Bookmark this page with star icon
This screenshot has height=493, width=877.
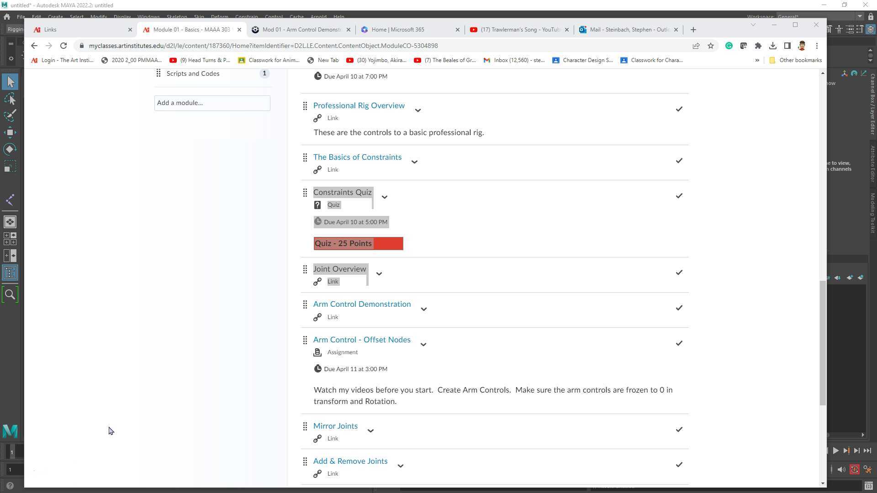tap(711, 46)
